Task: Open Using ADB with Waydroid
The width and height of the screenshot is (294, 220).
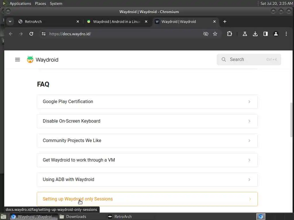Action: tap(147, 179)
